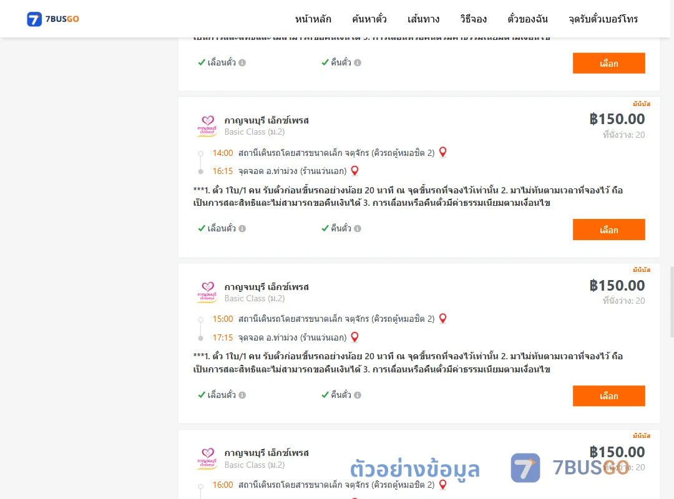Open the ค้นหาตั๋ว menu item
Image resolution: width=674 pixels, height=499 pixels.
369,19
